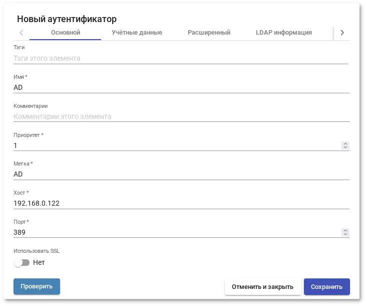Image resolution: width=366 pixels, height=306 pixels.
Task: Toggle the Использовать SSL switch
Action: 22,263
